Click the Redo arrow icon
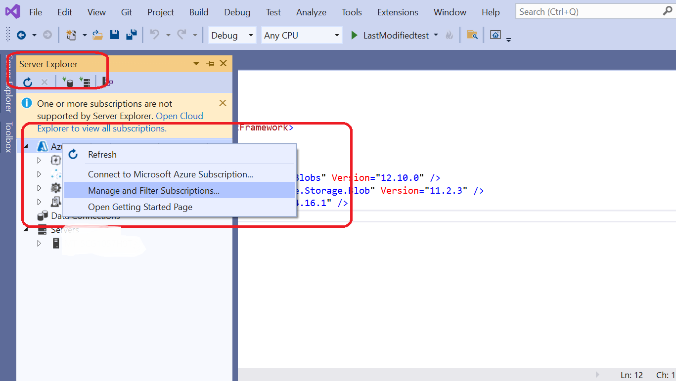Image resolution: width=676 pixels, height=381 pixels. point(181,35)
